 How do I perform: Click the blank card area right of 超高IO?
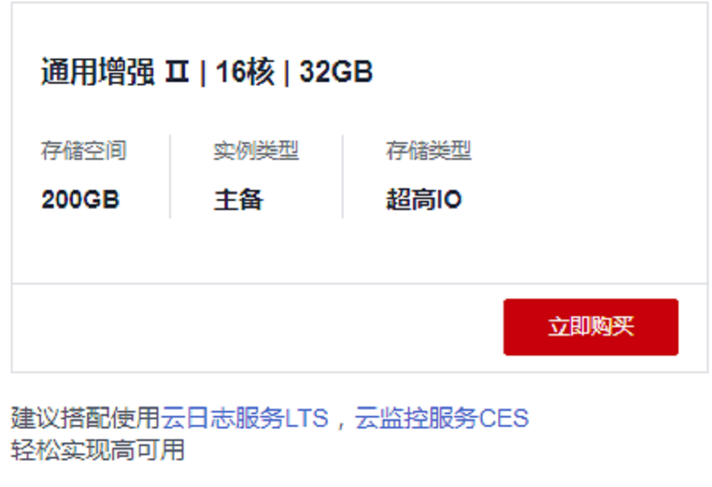pyautogui.click(x=584, y=199)
